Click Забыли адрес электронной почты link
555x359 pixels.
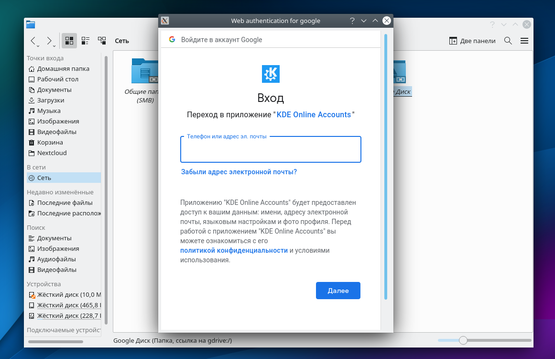tap(239, 172)
